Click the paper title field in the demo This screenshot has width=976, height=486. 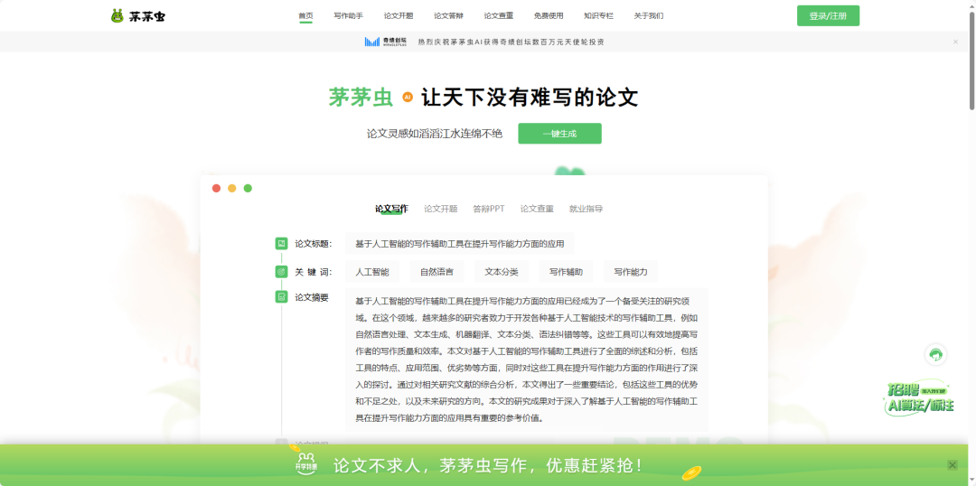[x=459, y=244]
